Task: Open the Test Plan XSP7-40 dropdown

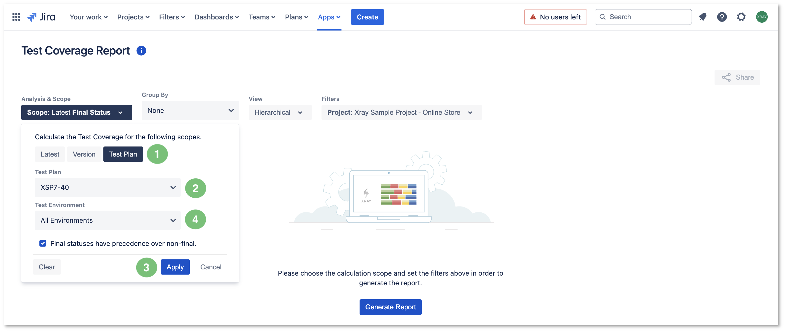Action: pyautogui.click(x=107, y=187)
